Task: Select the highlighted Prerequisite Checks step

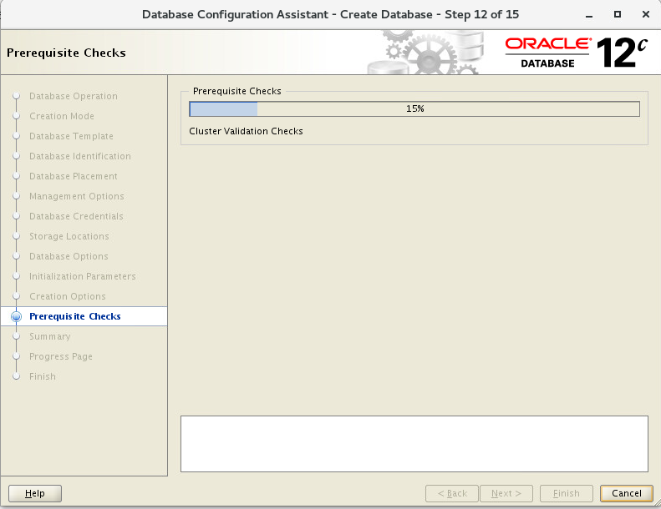Action: 75,316
